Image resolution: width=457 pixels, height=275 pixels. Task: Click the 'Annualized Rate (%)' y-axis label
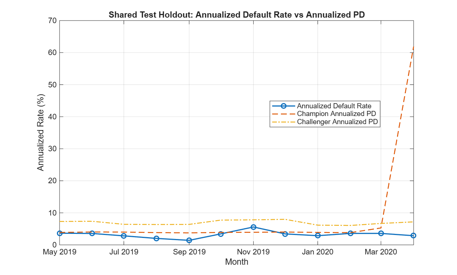40,133
